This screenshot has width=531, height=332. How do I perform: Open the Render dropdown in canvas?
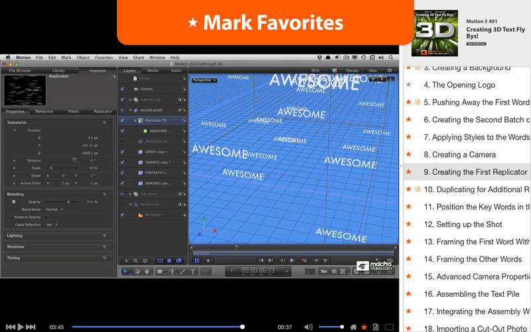coord(354,70)
